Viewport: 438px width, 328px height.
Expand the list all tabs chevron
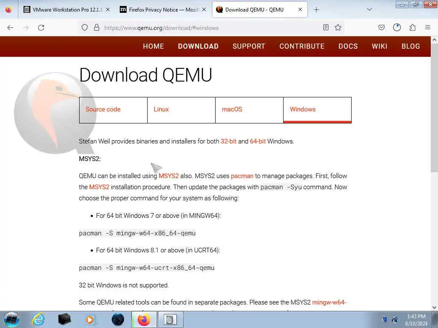tap(370, 9)
